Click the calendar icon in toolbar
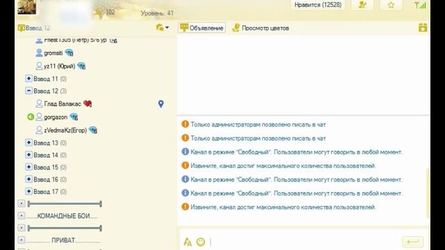Screen dimensions: 445x250 423,28
